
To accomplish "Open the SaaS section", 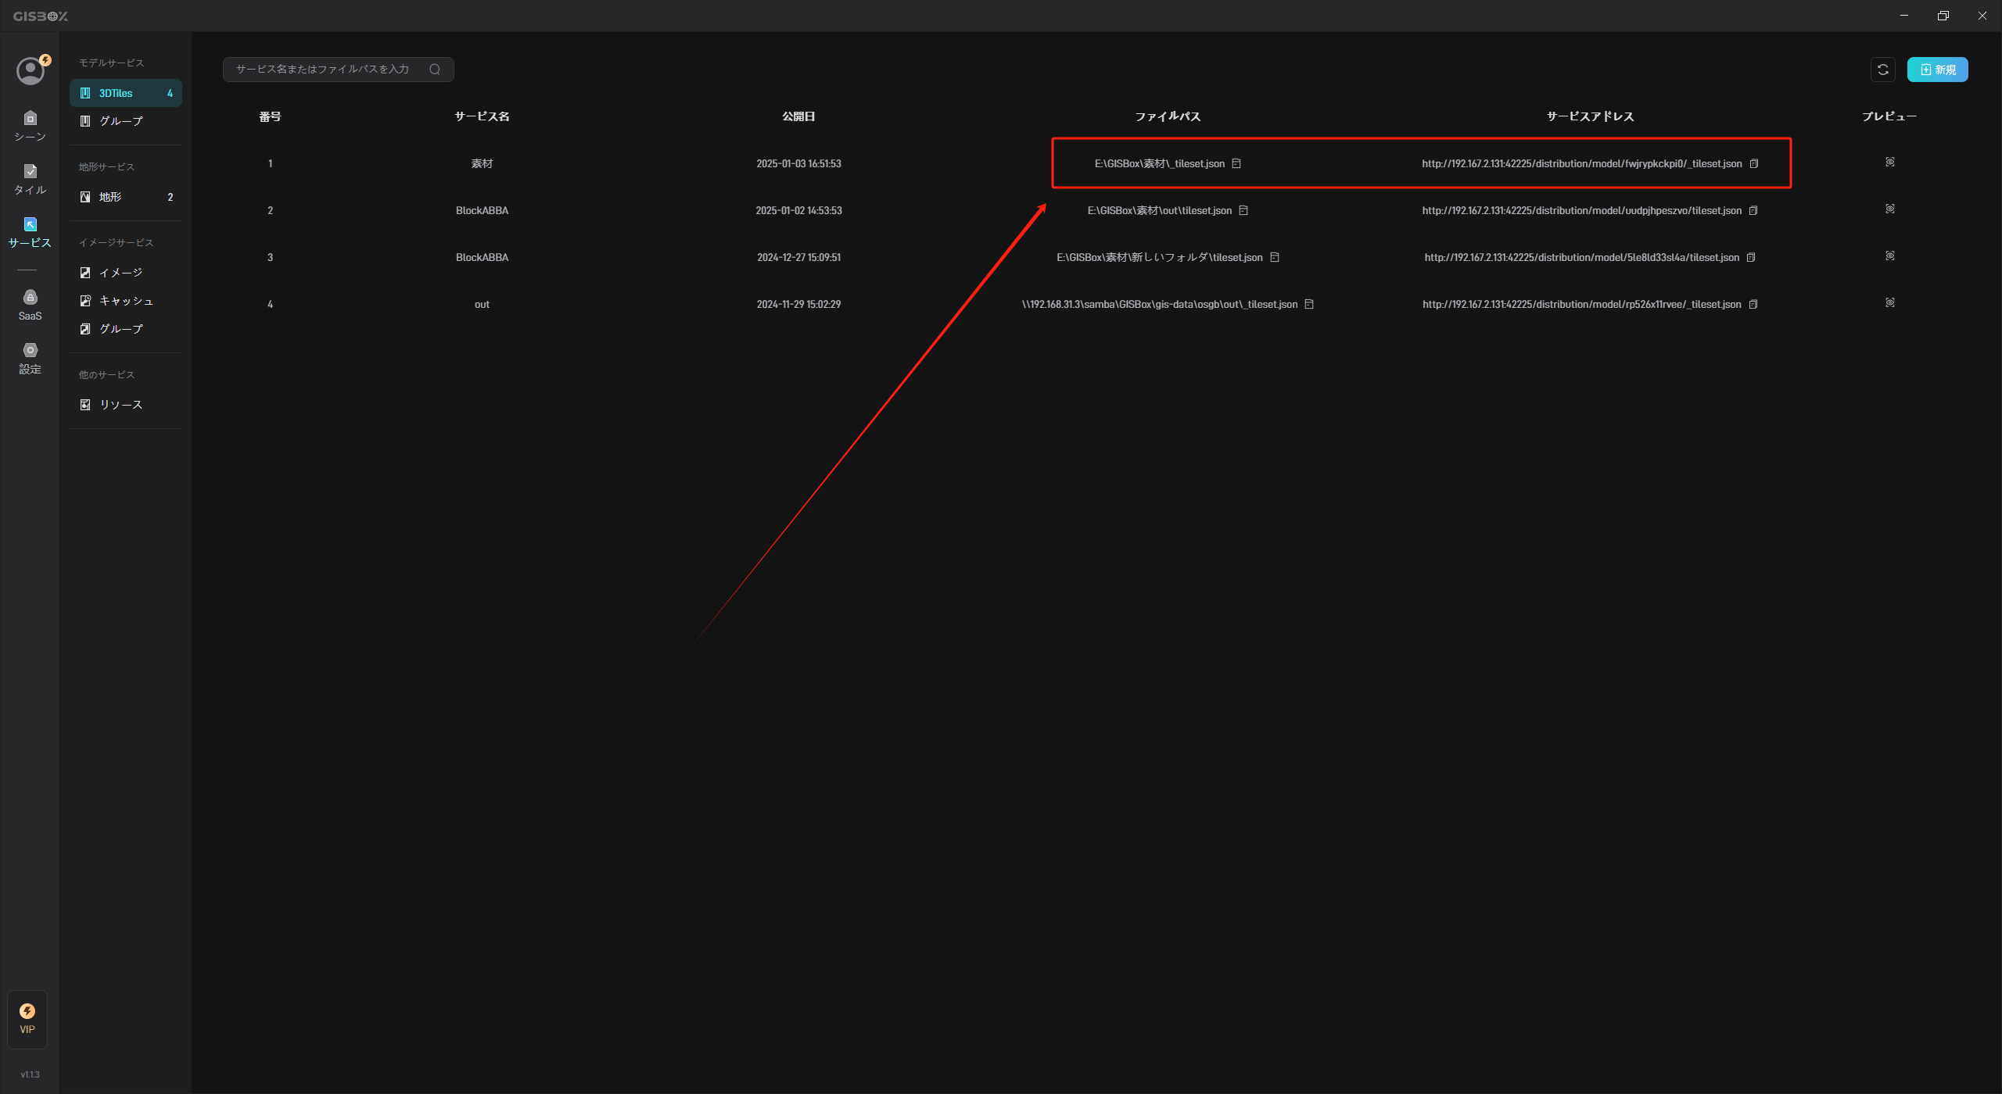I will (30, 305).
